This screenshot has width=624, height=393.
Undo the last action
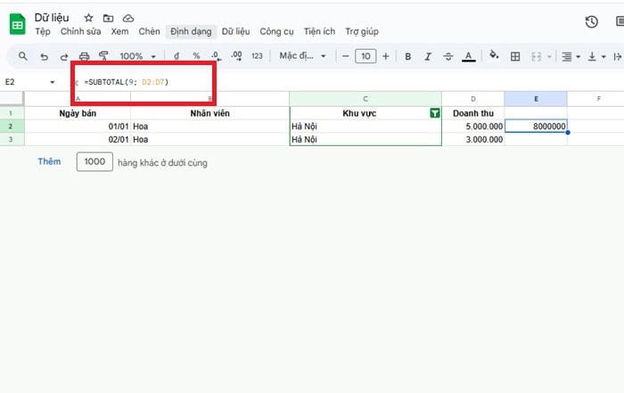click(x=44, y=56)
